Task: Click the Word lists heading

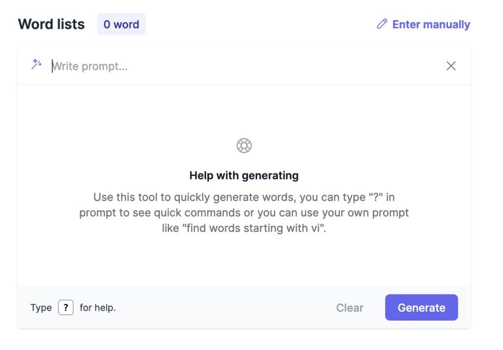Action: click(51, 24)
